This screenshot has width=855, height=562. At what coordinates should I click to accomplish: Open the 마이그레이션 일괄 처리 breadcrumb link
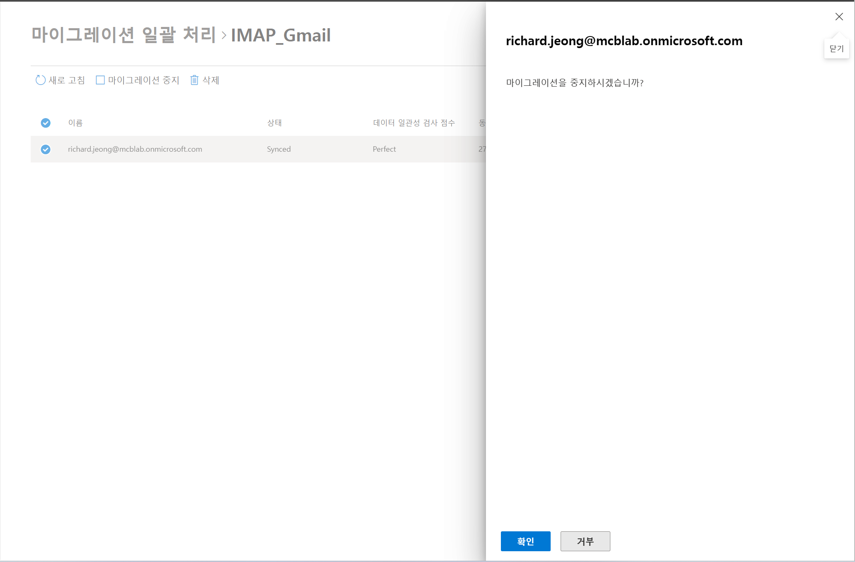point(124,35)
